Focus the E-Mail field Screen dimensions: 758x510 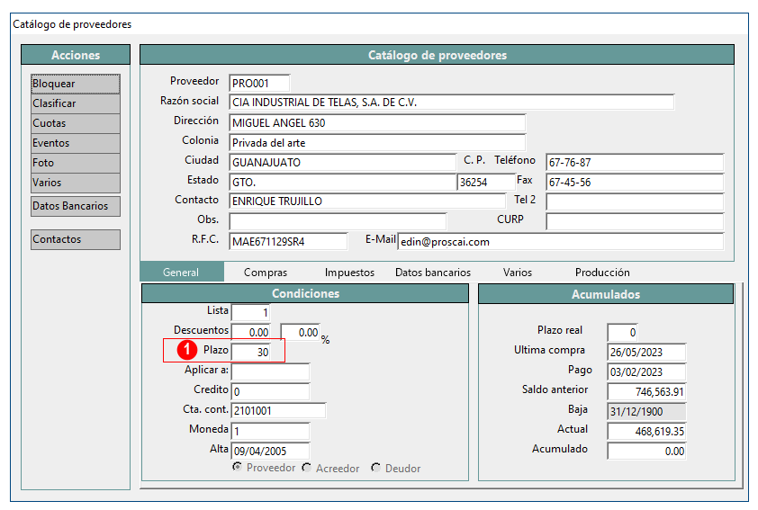561,241
